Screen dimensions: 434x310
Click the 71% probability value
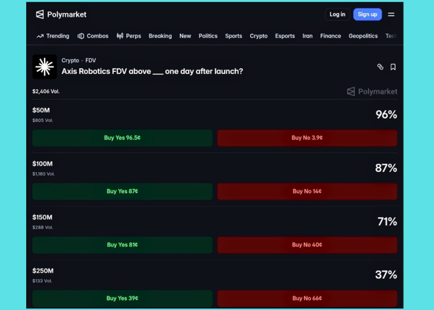[x=387, y=222]
